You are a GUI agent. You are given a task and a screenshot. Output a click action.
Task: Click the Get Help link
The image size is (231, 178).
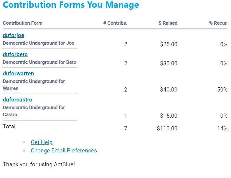point(42,142)
